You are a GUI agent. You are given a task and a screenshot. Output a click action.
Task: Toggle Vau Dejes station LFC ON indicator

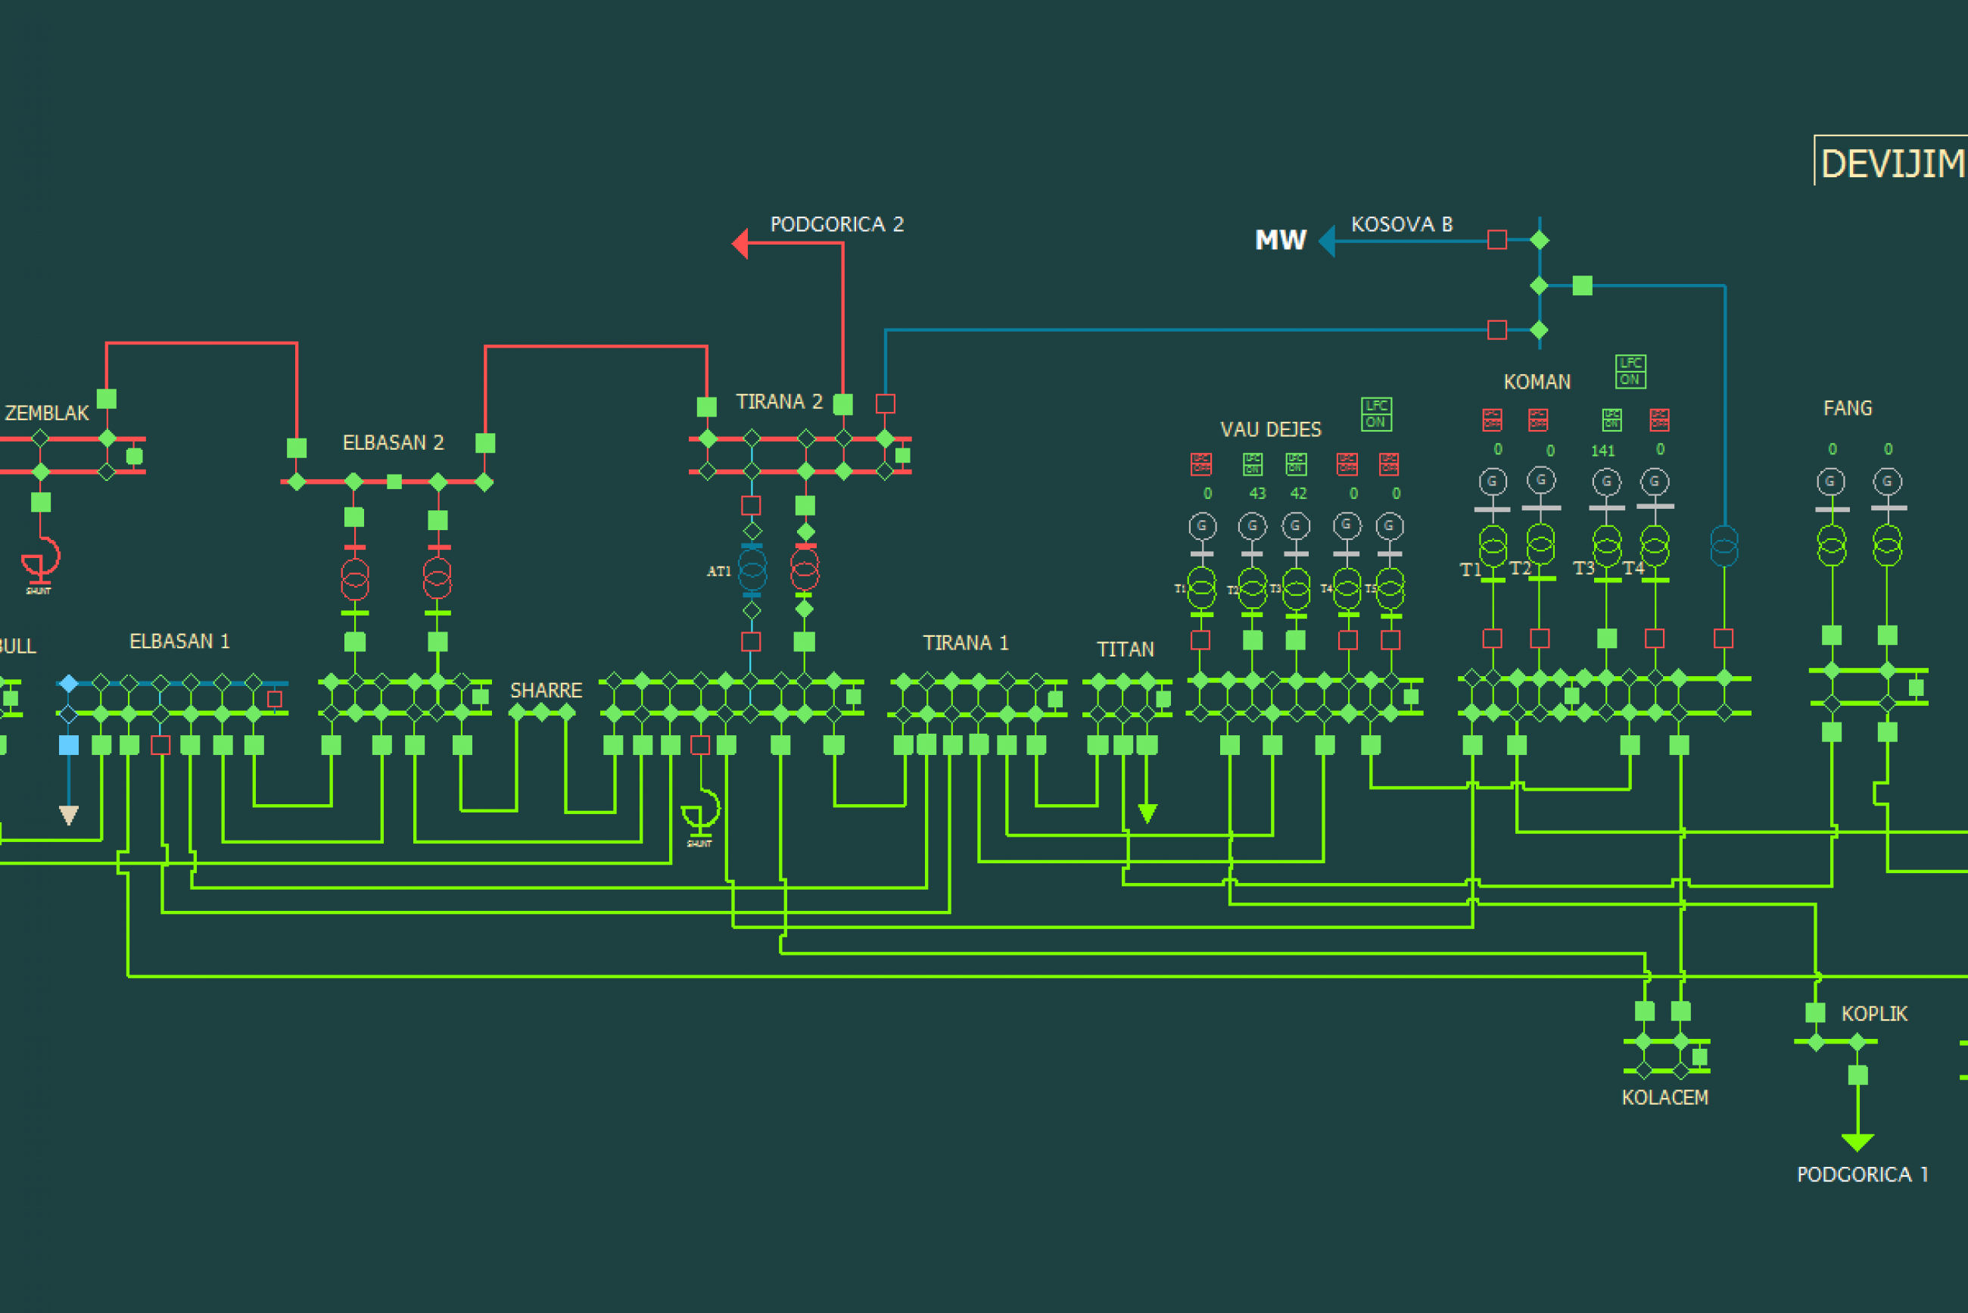click(1375, 413)
